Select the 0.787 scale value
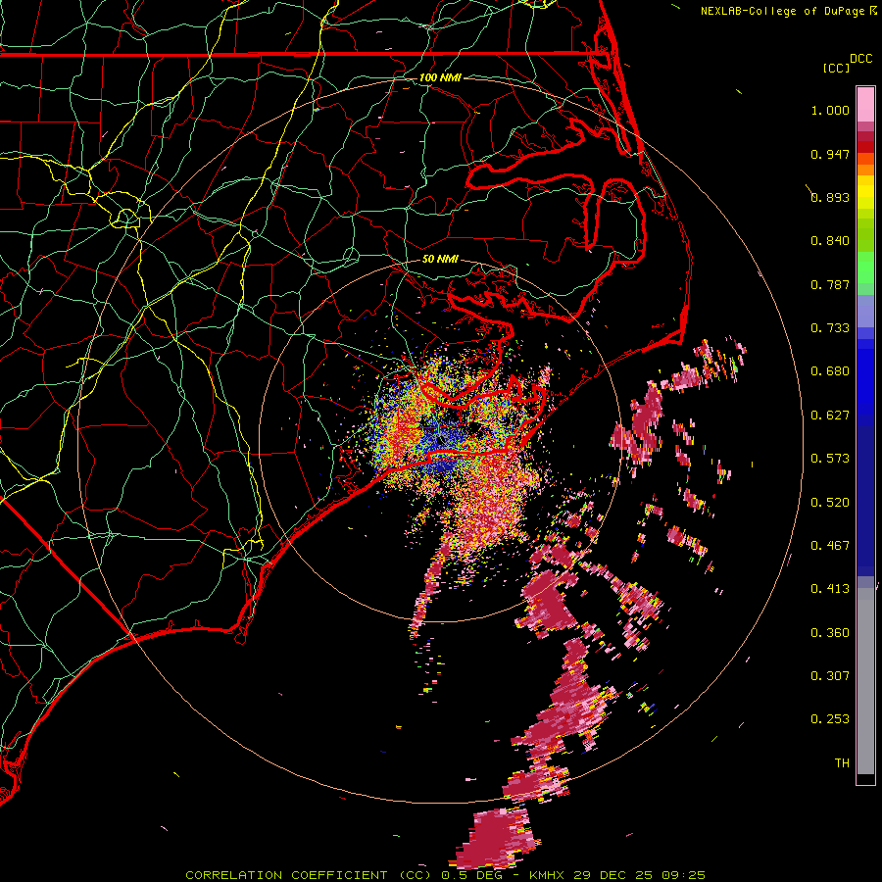The image size is (882, 882). [x=830, y=284]
